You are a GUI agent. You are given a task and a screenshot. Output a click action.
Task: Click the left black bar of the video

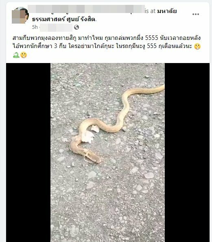coord(28,153)
